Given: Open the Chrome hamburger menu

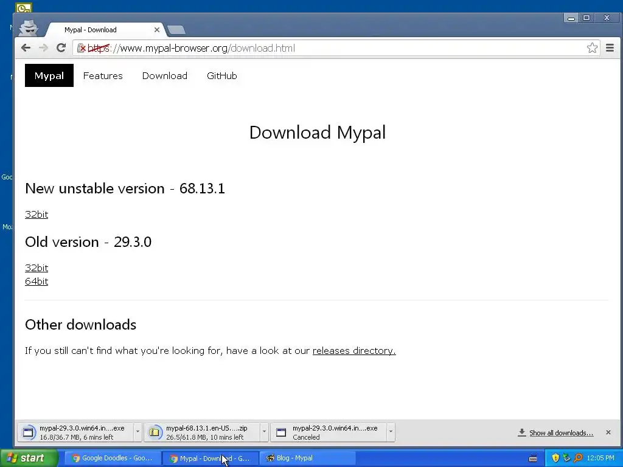Looking at the screenshot, I should (x=610, y=48).
